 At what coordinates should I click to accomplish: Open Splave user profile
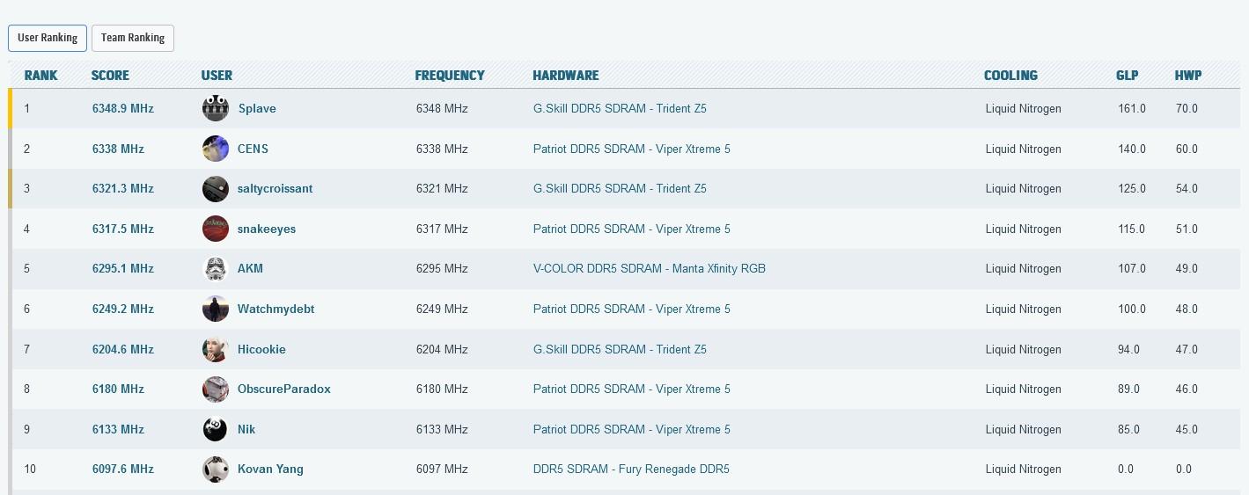coord(257,108)
